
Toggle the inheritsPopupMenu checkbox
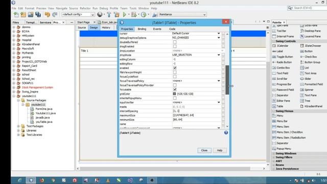pos(175,98)
